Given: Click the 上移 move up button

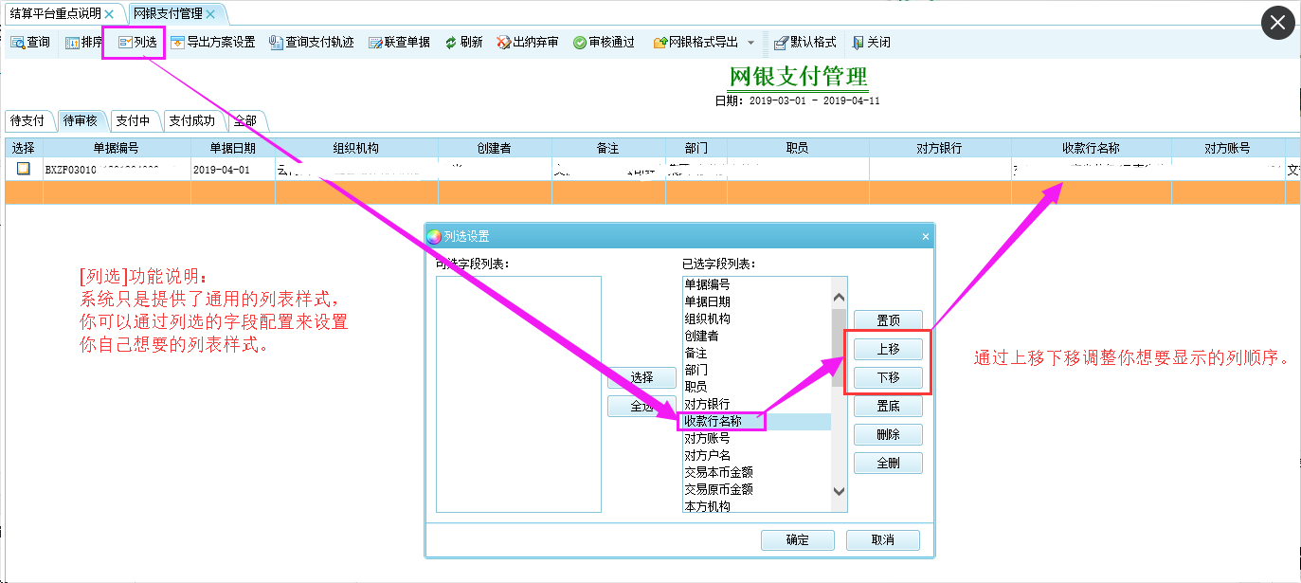Looking at the screenshot, I should point(887,349).
